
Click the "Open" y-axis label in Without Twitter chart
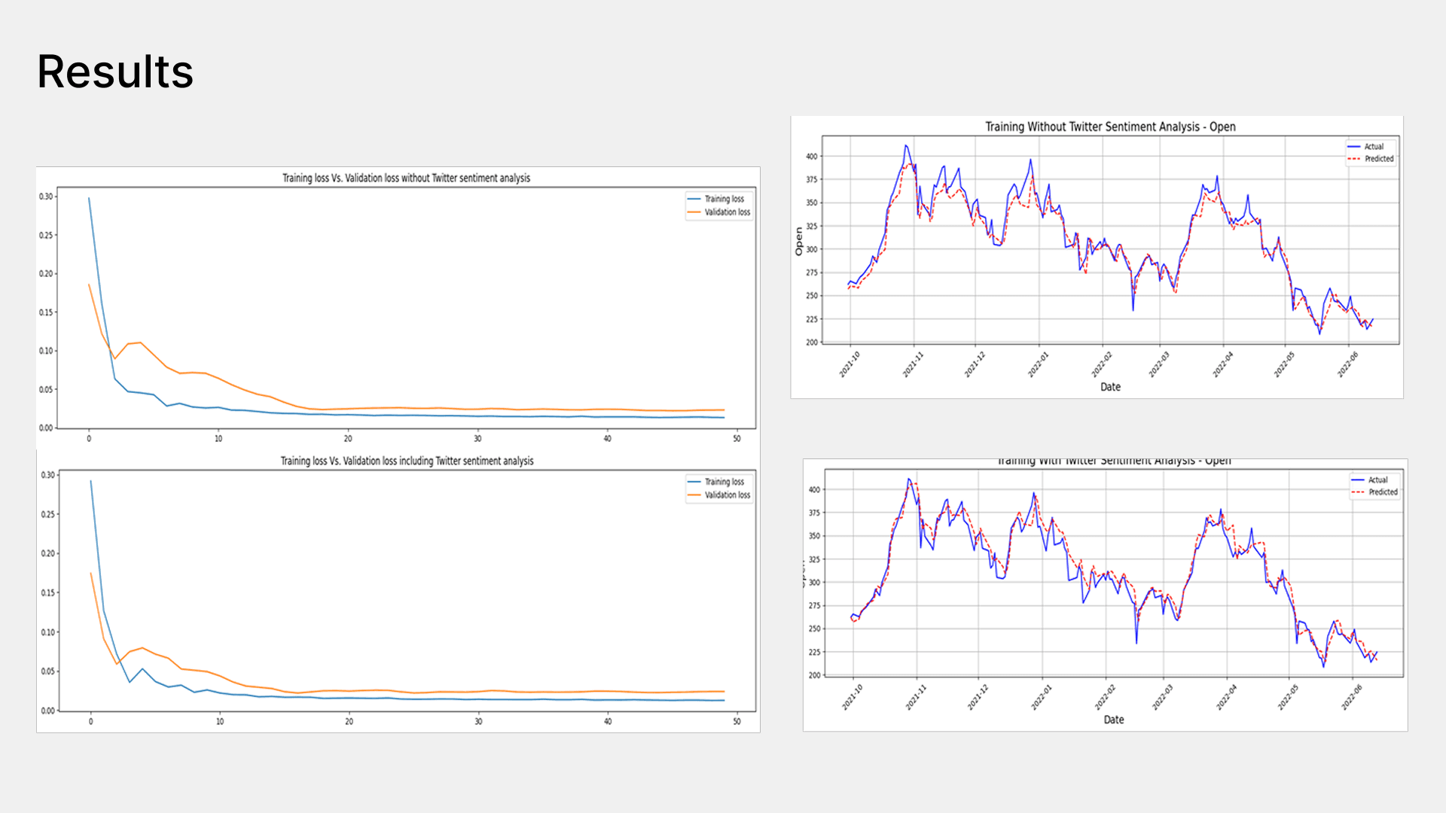click(x=799, y=242)
